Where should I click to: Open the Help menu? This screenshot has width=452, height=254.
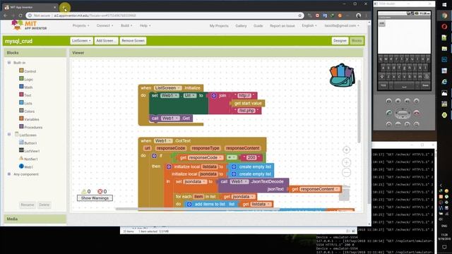click(145, 25)
